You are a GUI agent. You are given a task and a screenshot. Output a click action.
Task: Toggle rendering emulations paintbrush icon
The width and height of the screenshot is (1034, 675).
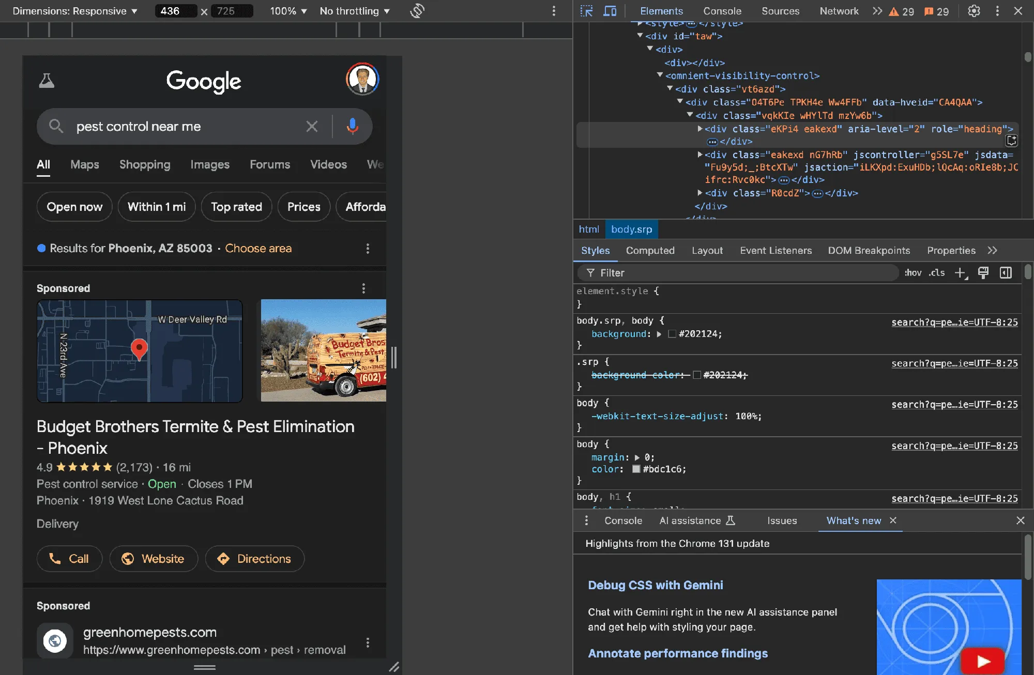pyautogui.click(x=983, y=273)
